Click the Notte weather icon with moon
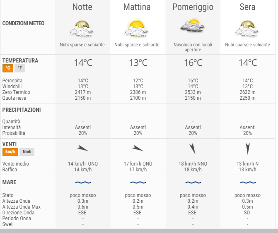Viewport: 278px width, 233px height. [82, 29]
